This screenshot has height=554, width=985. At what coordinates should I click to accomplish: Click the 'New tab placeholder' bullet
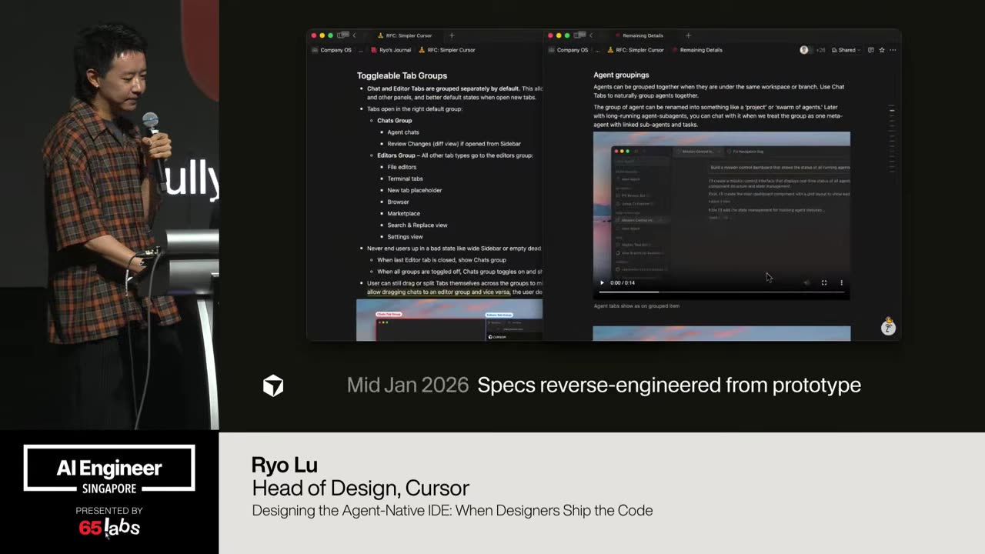(414, 190)
